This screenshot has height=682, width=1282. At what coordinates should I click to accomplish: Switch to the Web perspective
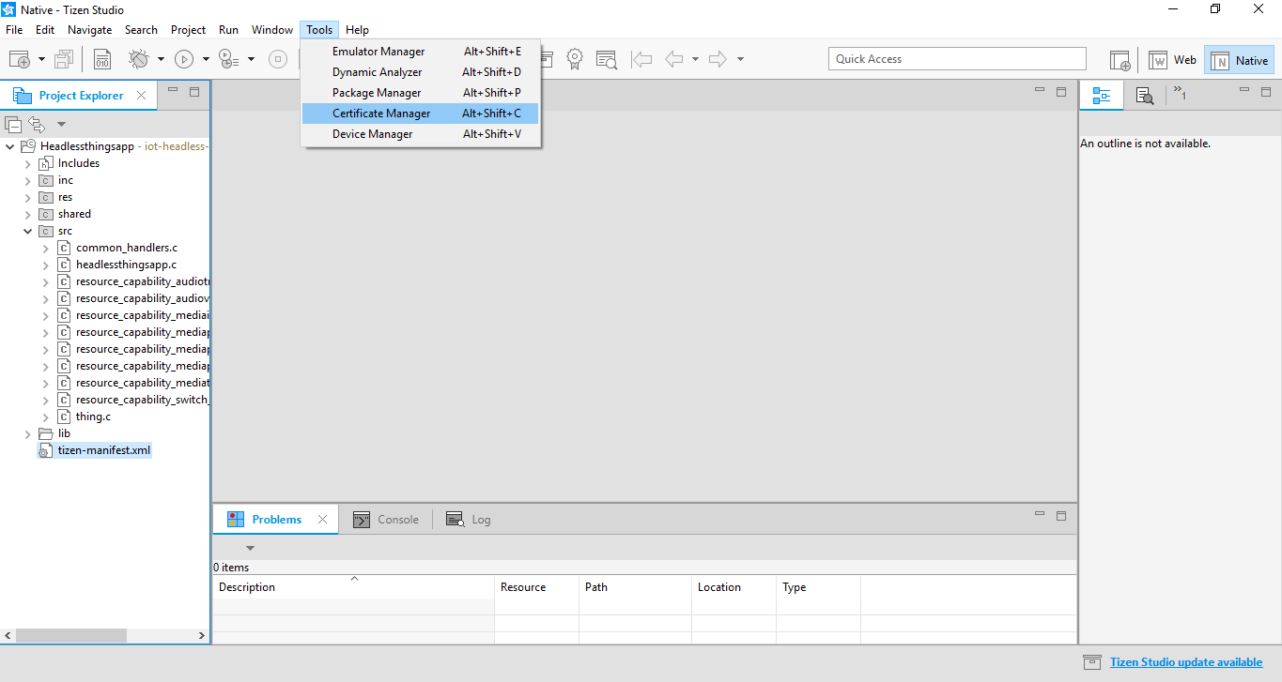click(x=1173, y=60)
